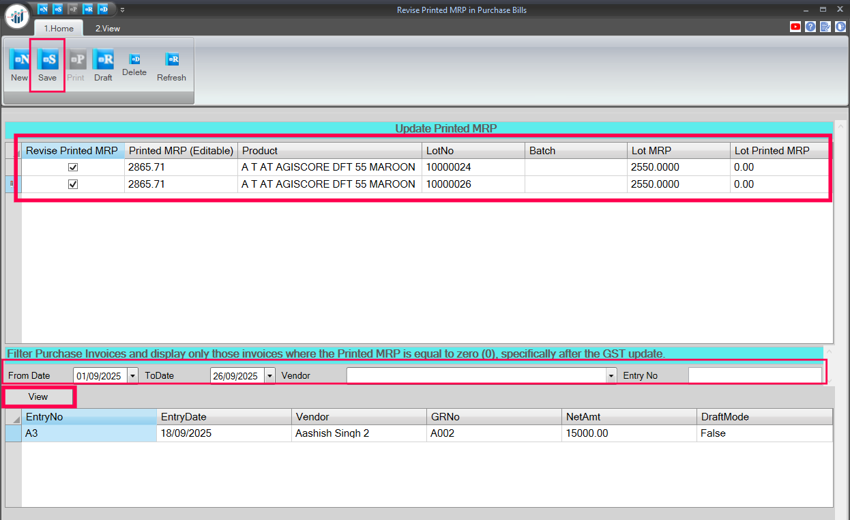Click the Refresh icon in the ribbon
Screen dimensions: 850x520
point(171,60)
